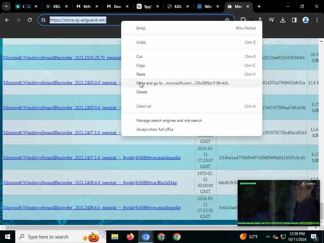Click the picture-in-picture video thumbnail
The width and height of the screenshot is (324, 243).
coord(278,203)
